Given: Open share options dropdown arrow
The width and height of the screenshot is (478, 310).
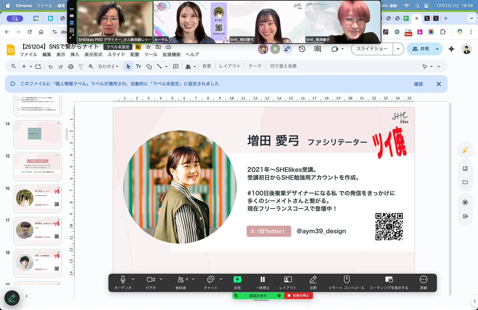Looking at the screenshot, I should point(437,49).
